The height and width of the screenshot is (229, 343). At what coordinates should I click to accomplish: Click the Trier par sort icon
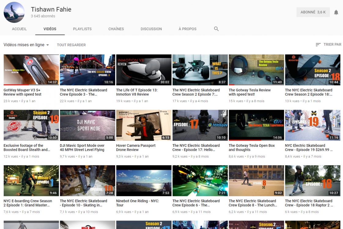click(x=318, y=45)
